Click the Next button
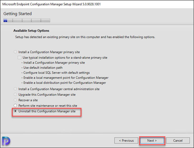194x148 pixels. [x=152, y=141]
